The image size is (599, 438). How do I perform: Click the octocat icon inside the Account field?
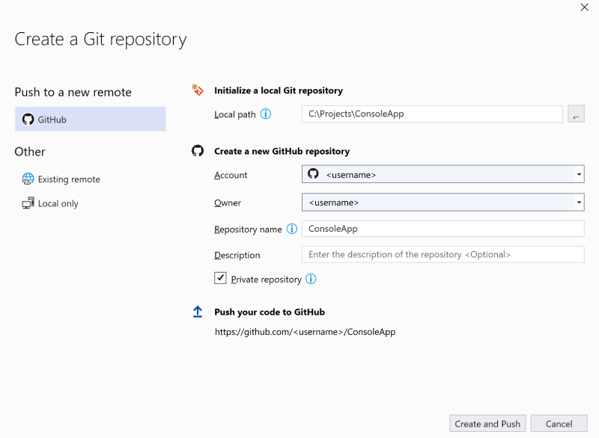[312, 174]
